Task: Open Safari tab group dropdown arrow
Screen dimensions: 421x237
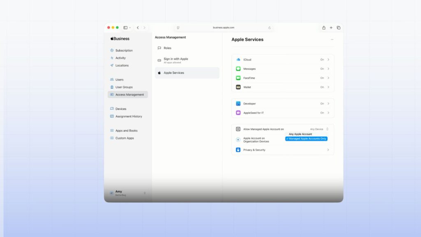Action: (x=130, y=28)
